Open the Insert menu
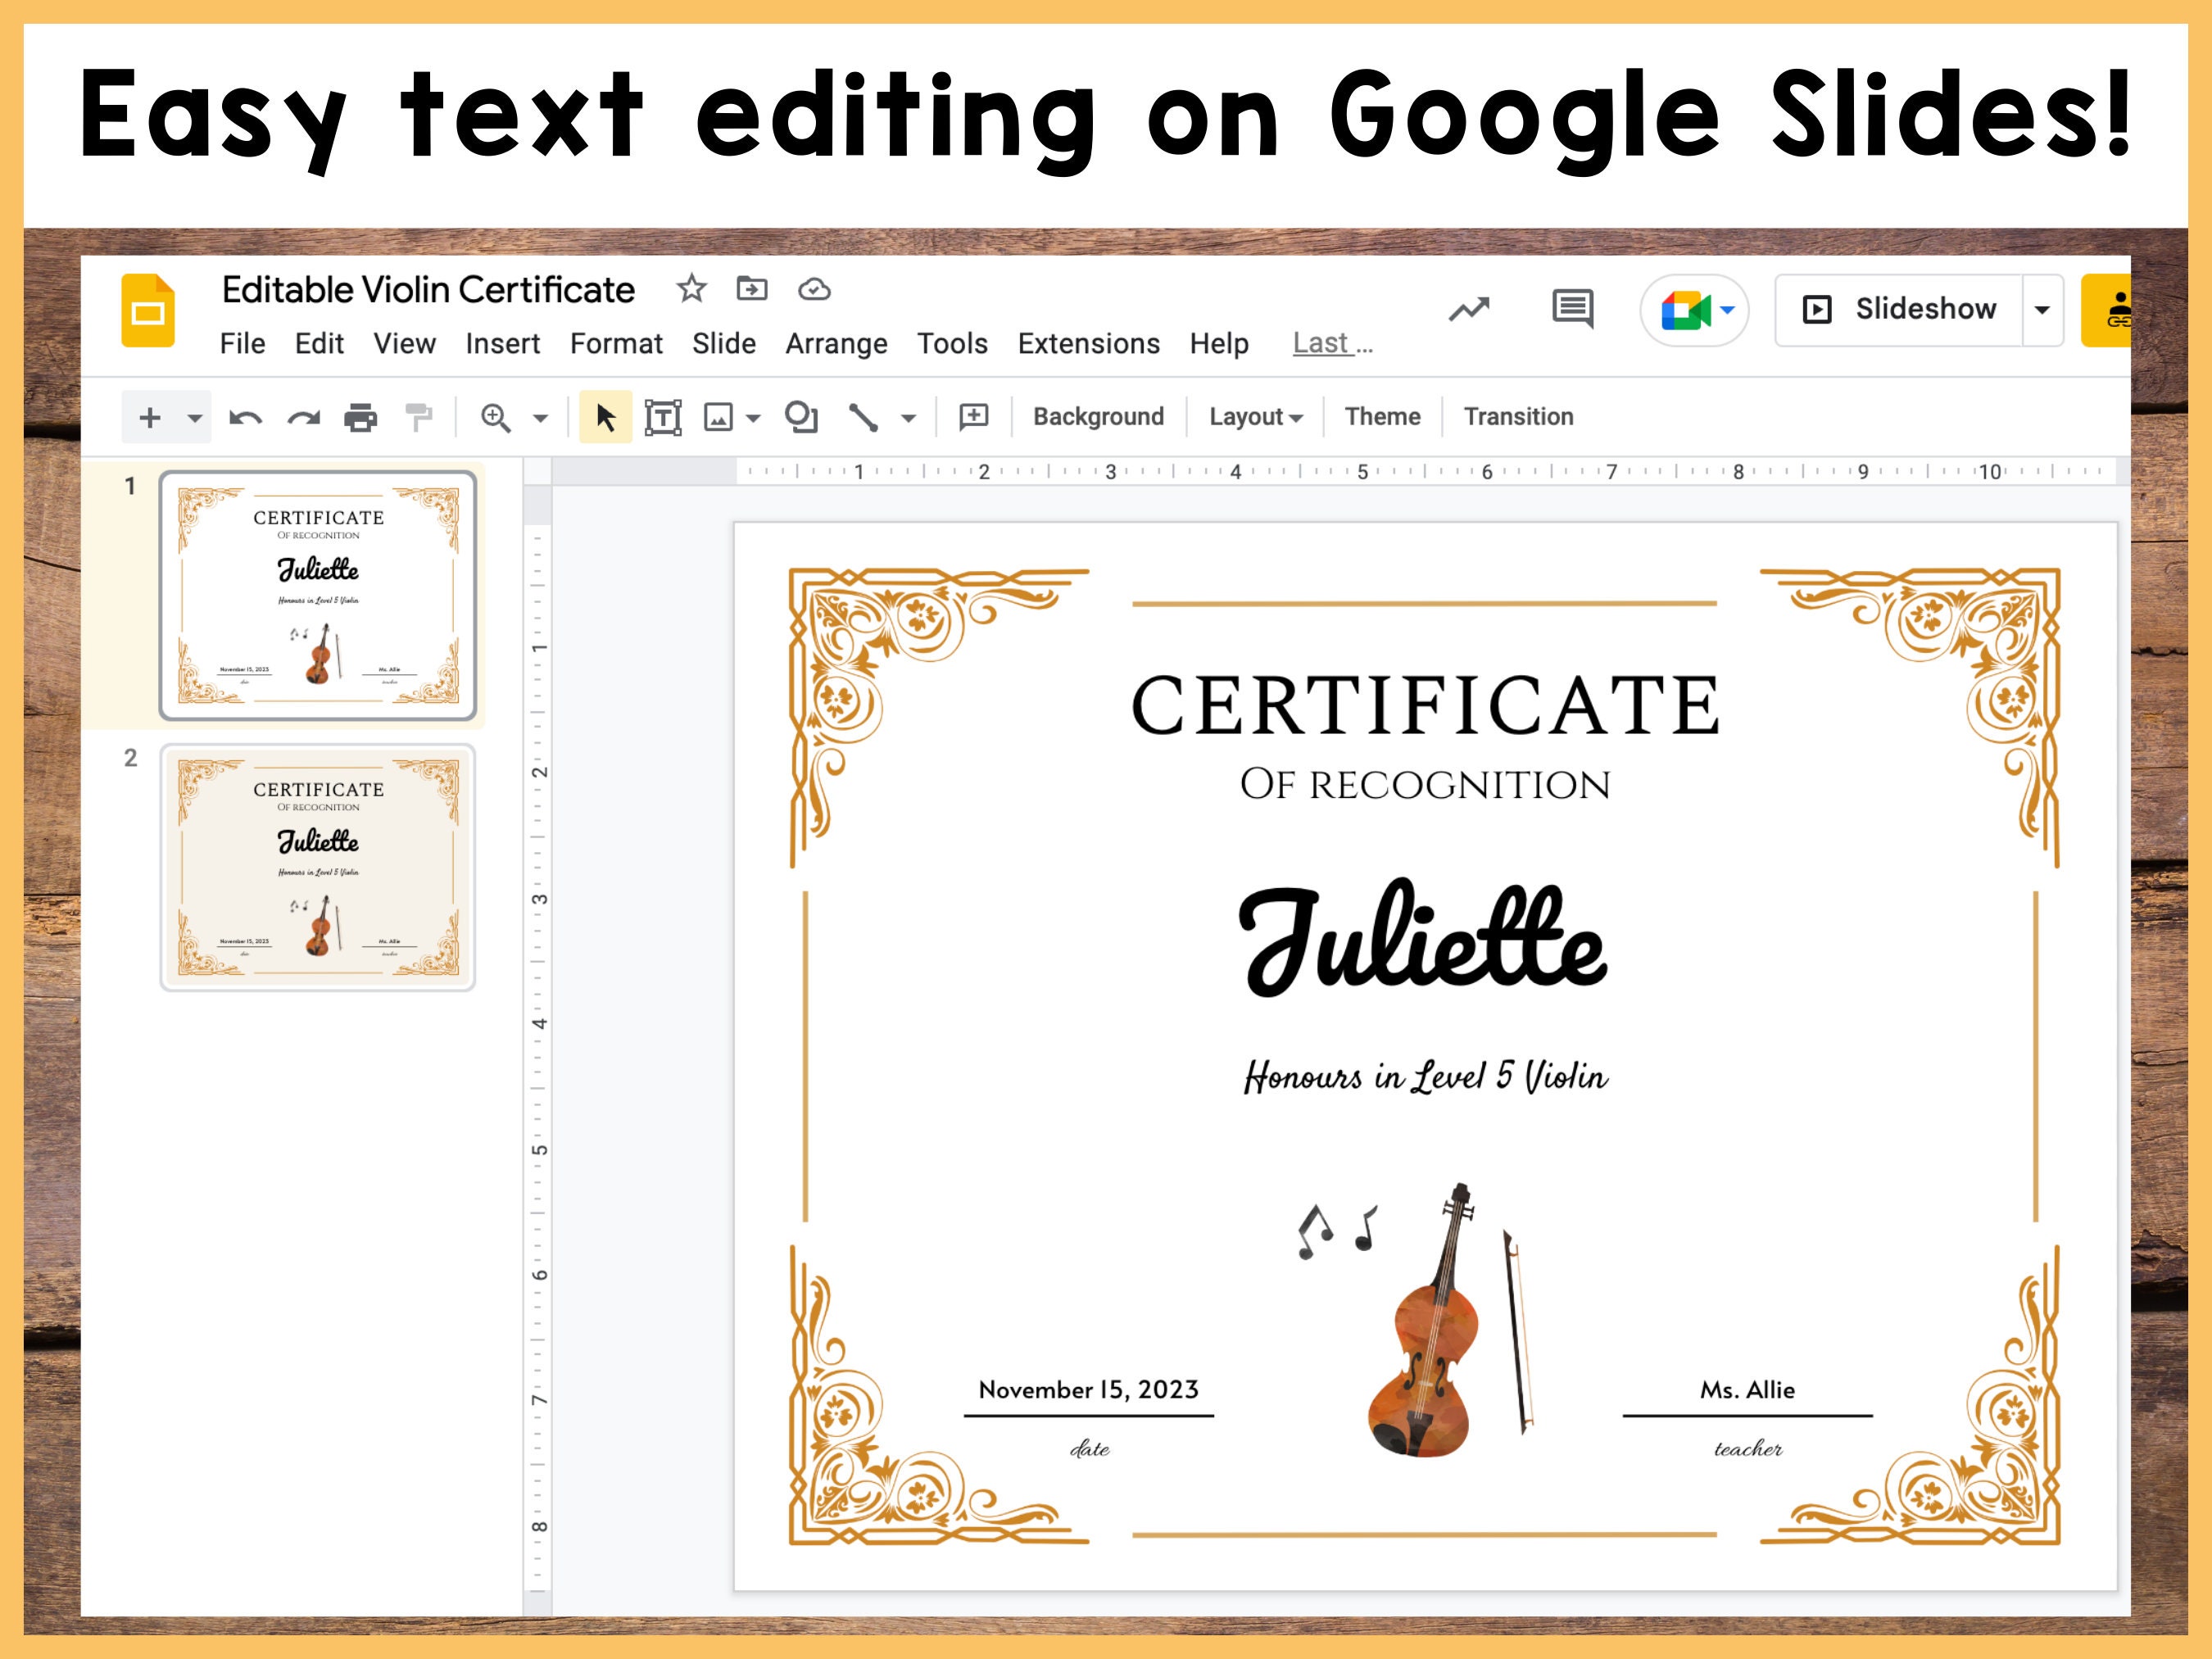 (x=503, y=343)
